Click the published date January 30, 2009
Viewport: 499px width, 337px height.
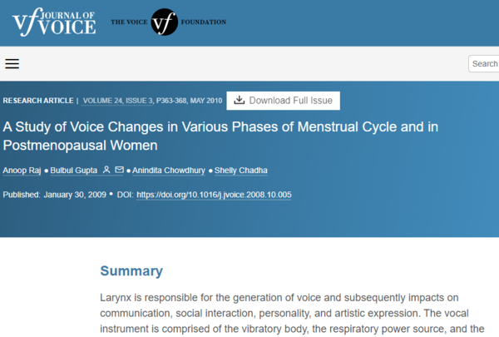[x=75, y=195]
